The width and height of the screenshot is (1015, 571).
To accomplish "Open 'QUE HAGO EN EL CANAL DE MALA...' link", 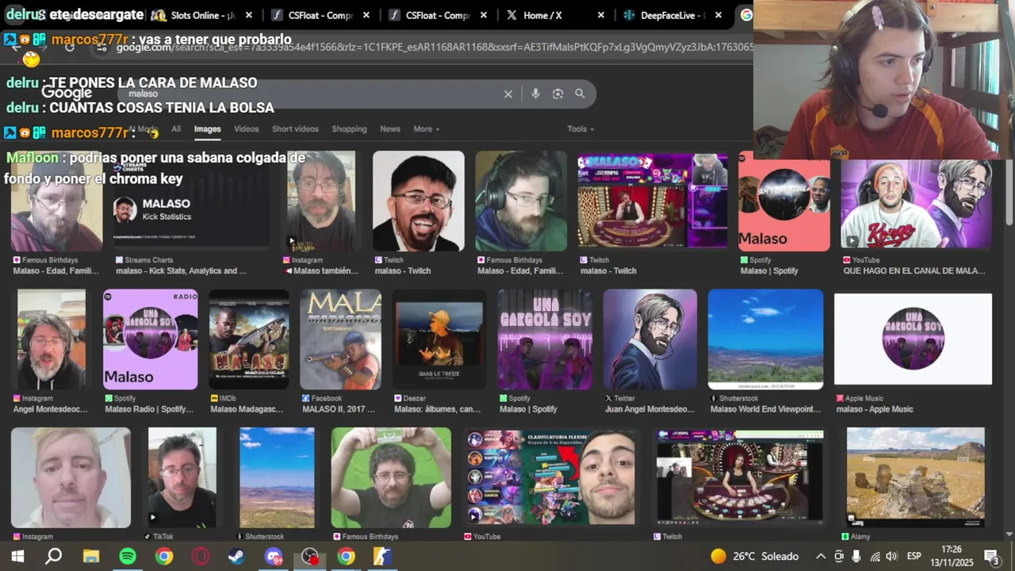I will tap(914, 271).
